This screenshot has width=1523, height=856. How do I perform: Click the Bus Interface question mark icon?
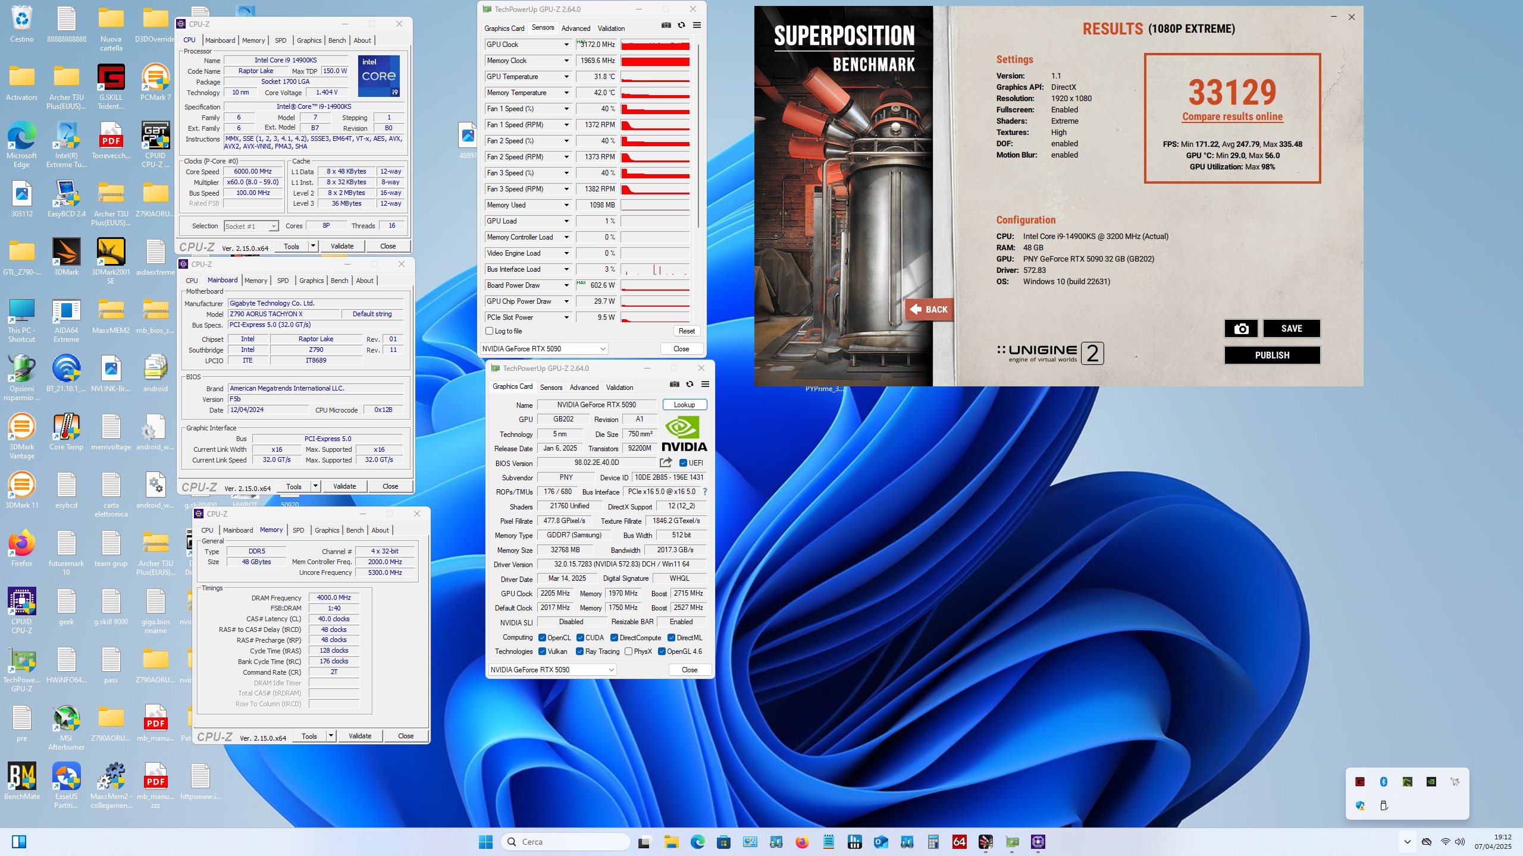click(x=705, y=492)
